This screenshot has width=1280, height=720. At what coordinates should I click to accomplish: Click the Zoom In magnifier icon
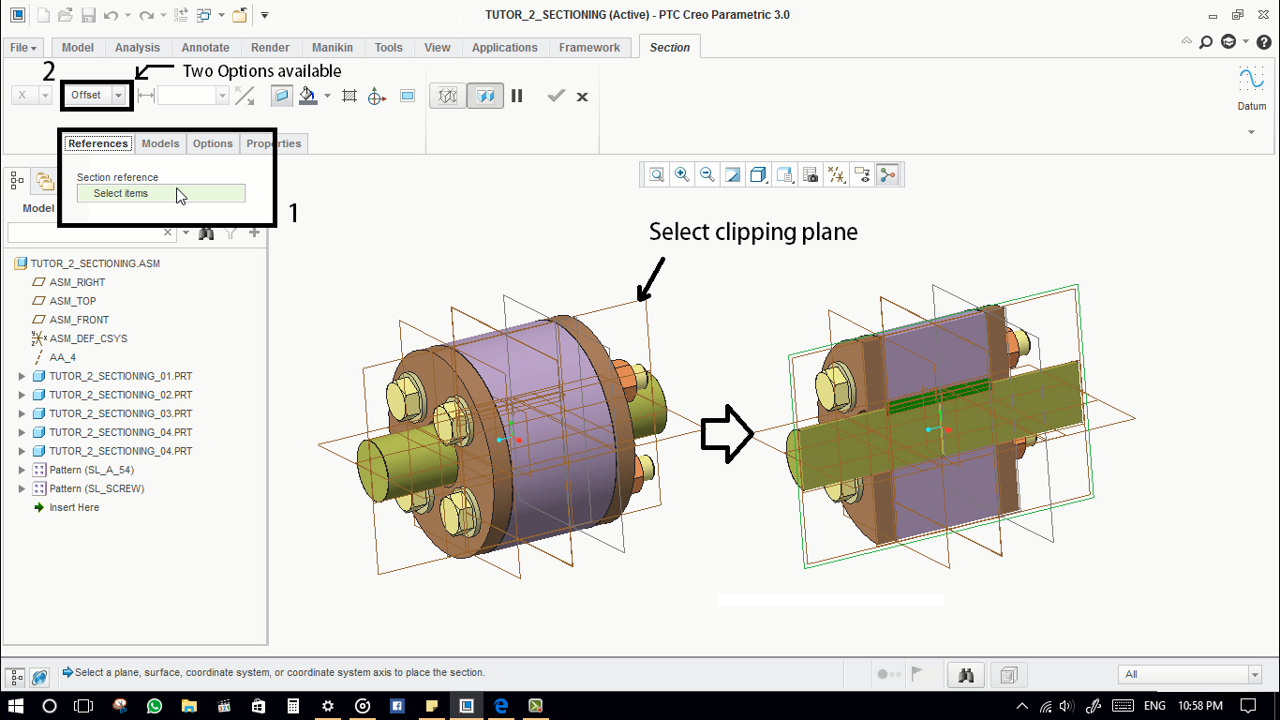point(682,174)
